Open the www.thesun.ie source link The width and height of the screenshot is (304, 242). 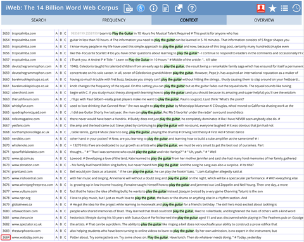coord(22,217)
